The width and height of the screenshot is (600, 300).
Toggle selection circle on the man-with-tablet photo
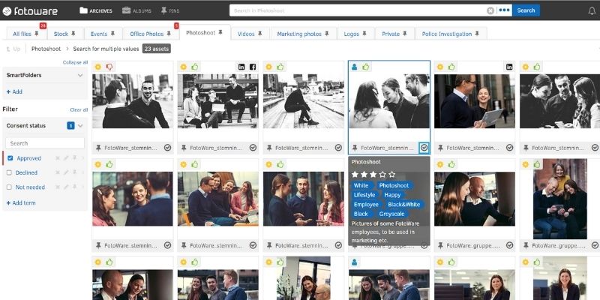pos(509,148)
